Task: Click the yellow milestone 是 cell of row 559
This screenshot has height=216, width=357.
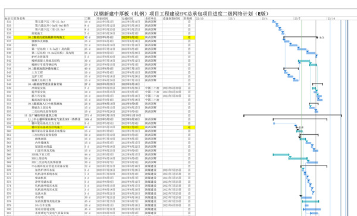Action: click(x=189, y=127)
